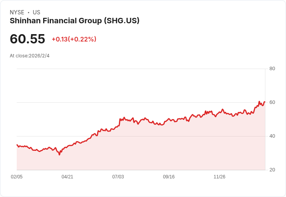Image resolution: width=286 pixels, height=197 pixels.
Task: Click the 80 y-axis label
Action: [x=272, y=69]
